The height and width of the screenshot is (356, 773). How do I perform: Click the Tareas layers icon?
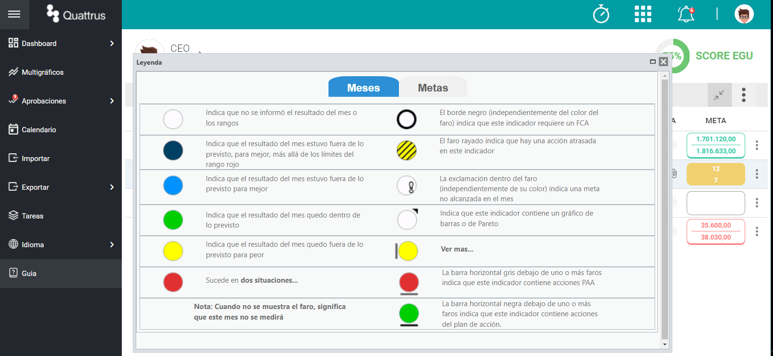pyautogui.click(x=13, y=215)
